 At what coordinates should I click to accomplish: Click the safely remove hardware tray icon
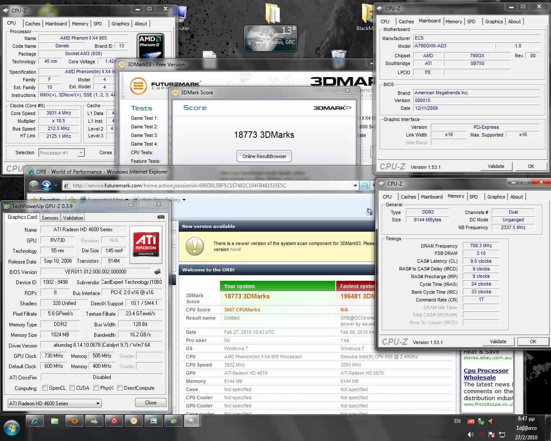(x=481, y=421)
